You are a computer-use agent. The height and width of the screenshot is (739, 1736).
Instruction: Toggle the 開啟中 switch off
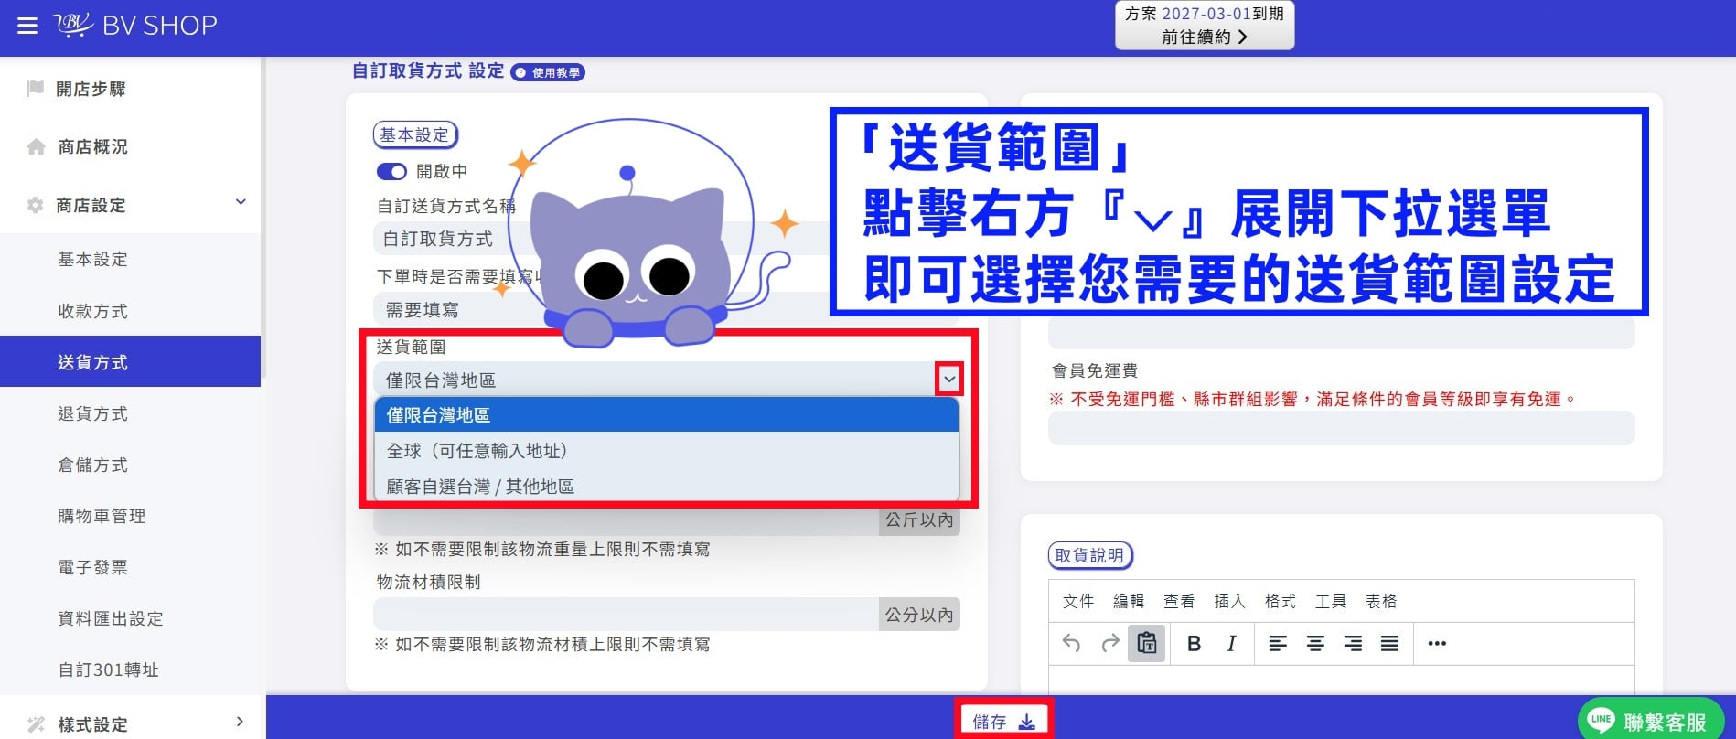tap(391, 172)
